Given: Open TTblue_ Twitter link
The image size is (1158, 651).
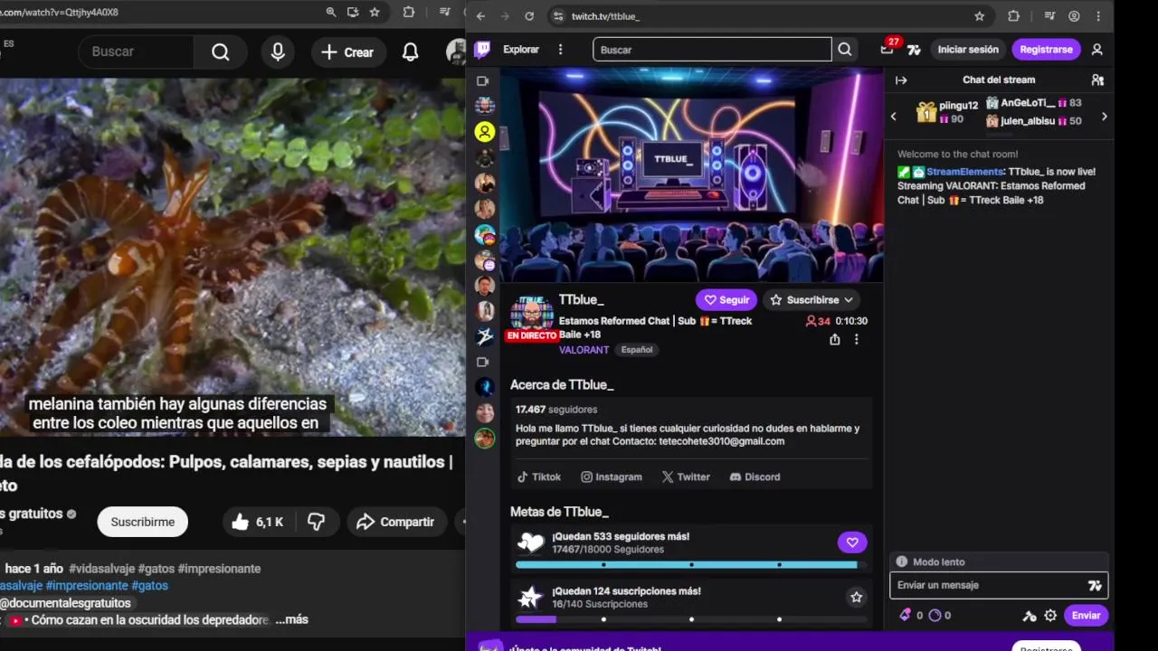Looking at the screenshot, I should (x=686, y=476).
